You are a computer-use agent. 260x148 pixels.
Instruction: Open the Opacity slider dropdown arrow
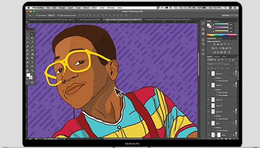click(x=236, y=64)
